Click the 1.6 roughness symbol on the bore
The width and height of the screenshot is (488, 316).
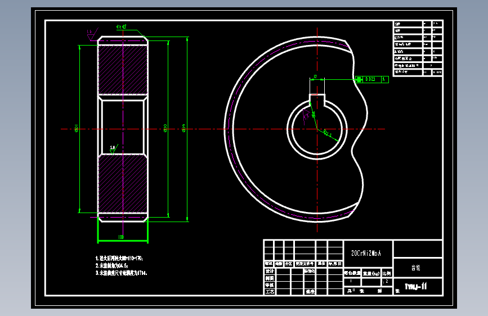[113, 150]
